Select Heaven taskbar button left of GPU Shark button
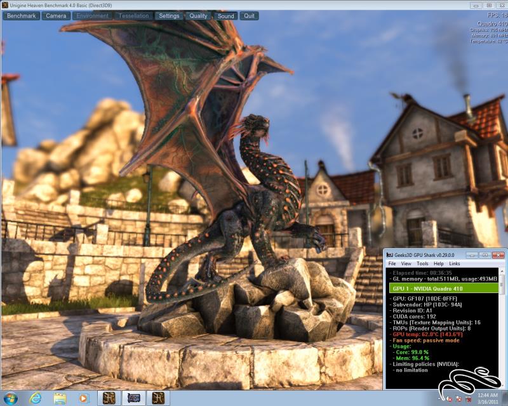Viewport: 508px width, 406px height. pos(109,398)
